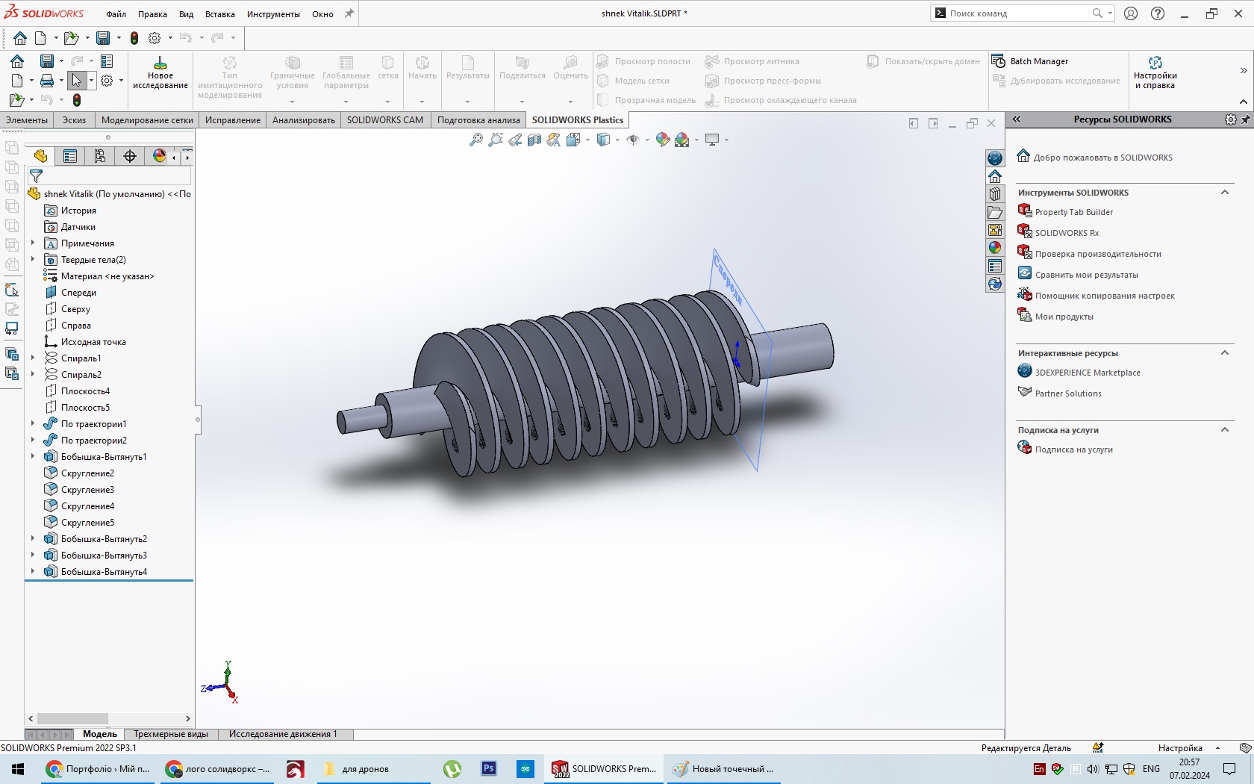This screenshot has height=784, width=1254.
Task: Select the Скругление3 feature
Action: 87,490
